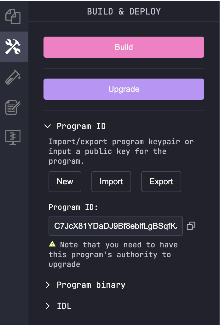The height and width of the screenshot is (325, 220).
Task: Expand the Program binary section
Action: [91, 285]
